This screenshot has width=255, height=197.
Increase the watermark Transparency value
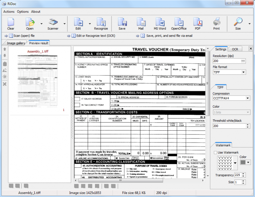pos(243,174)
